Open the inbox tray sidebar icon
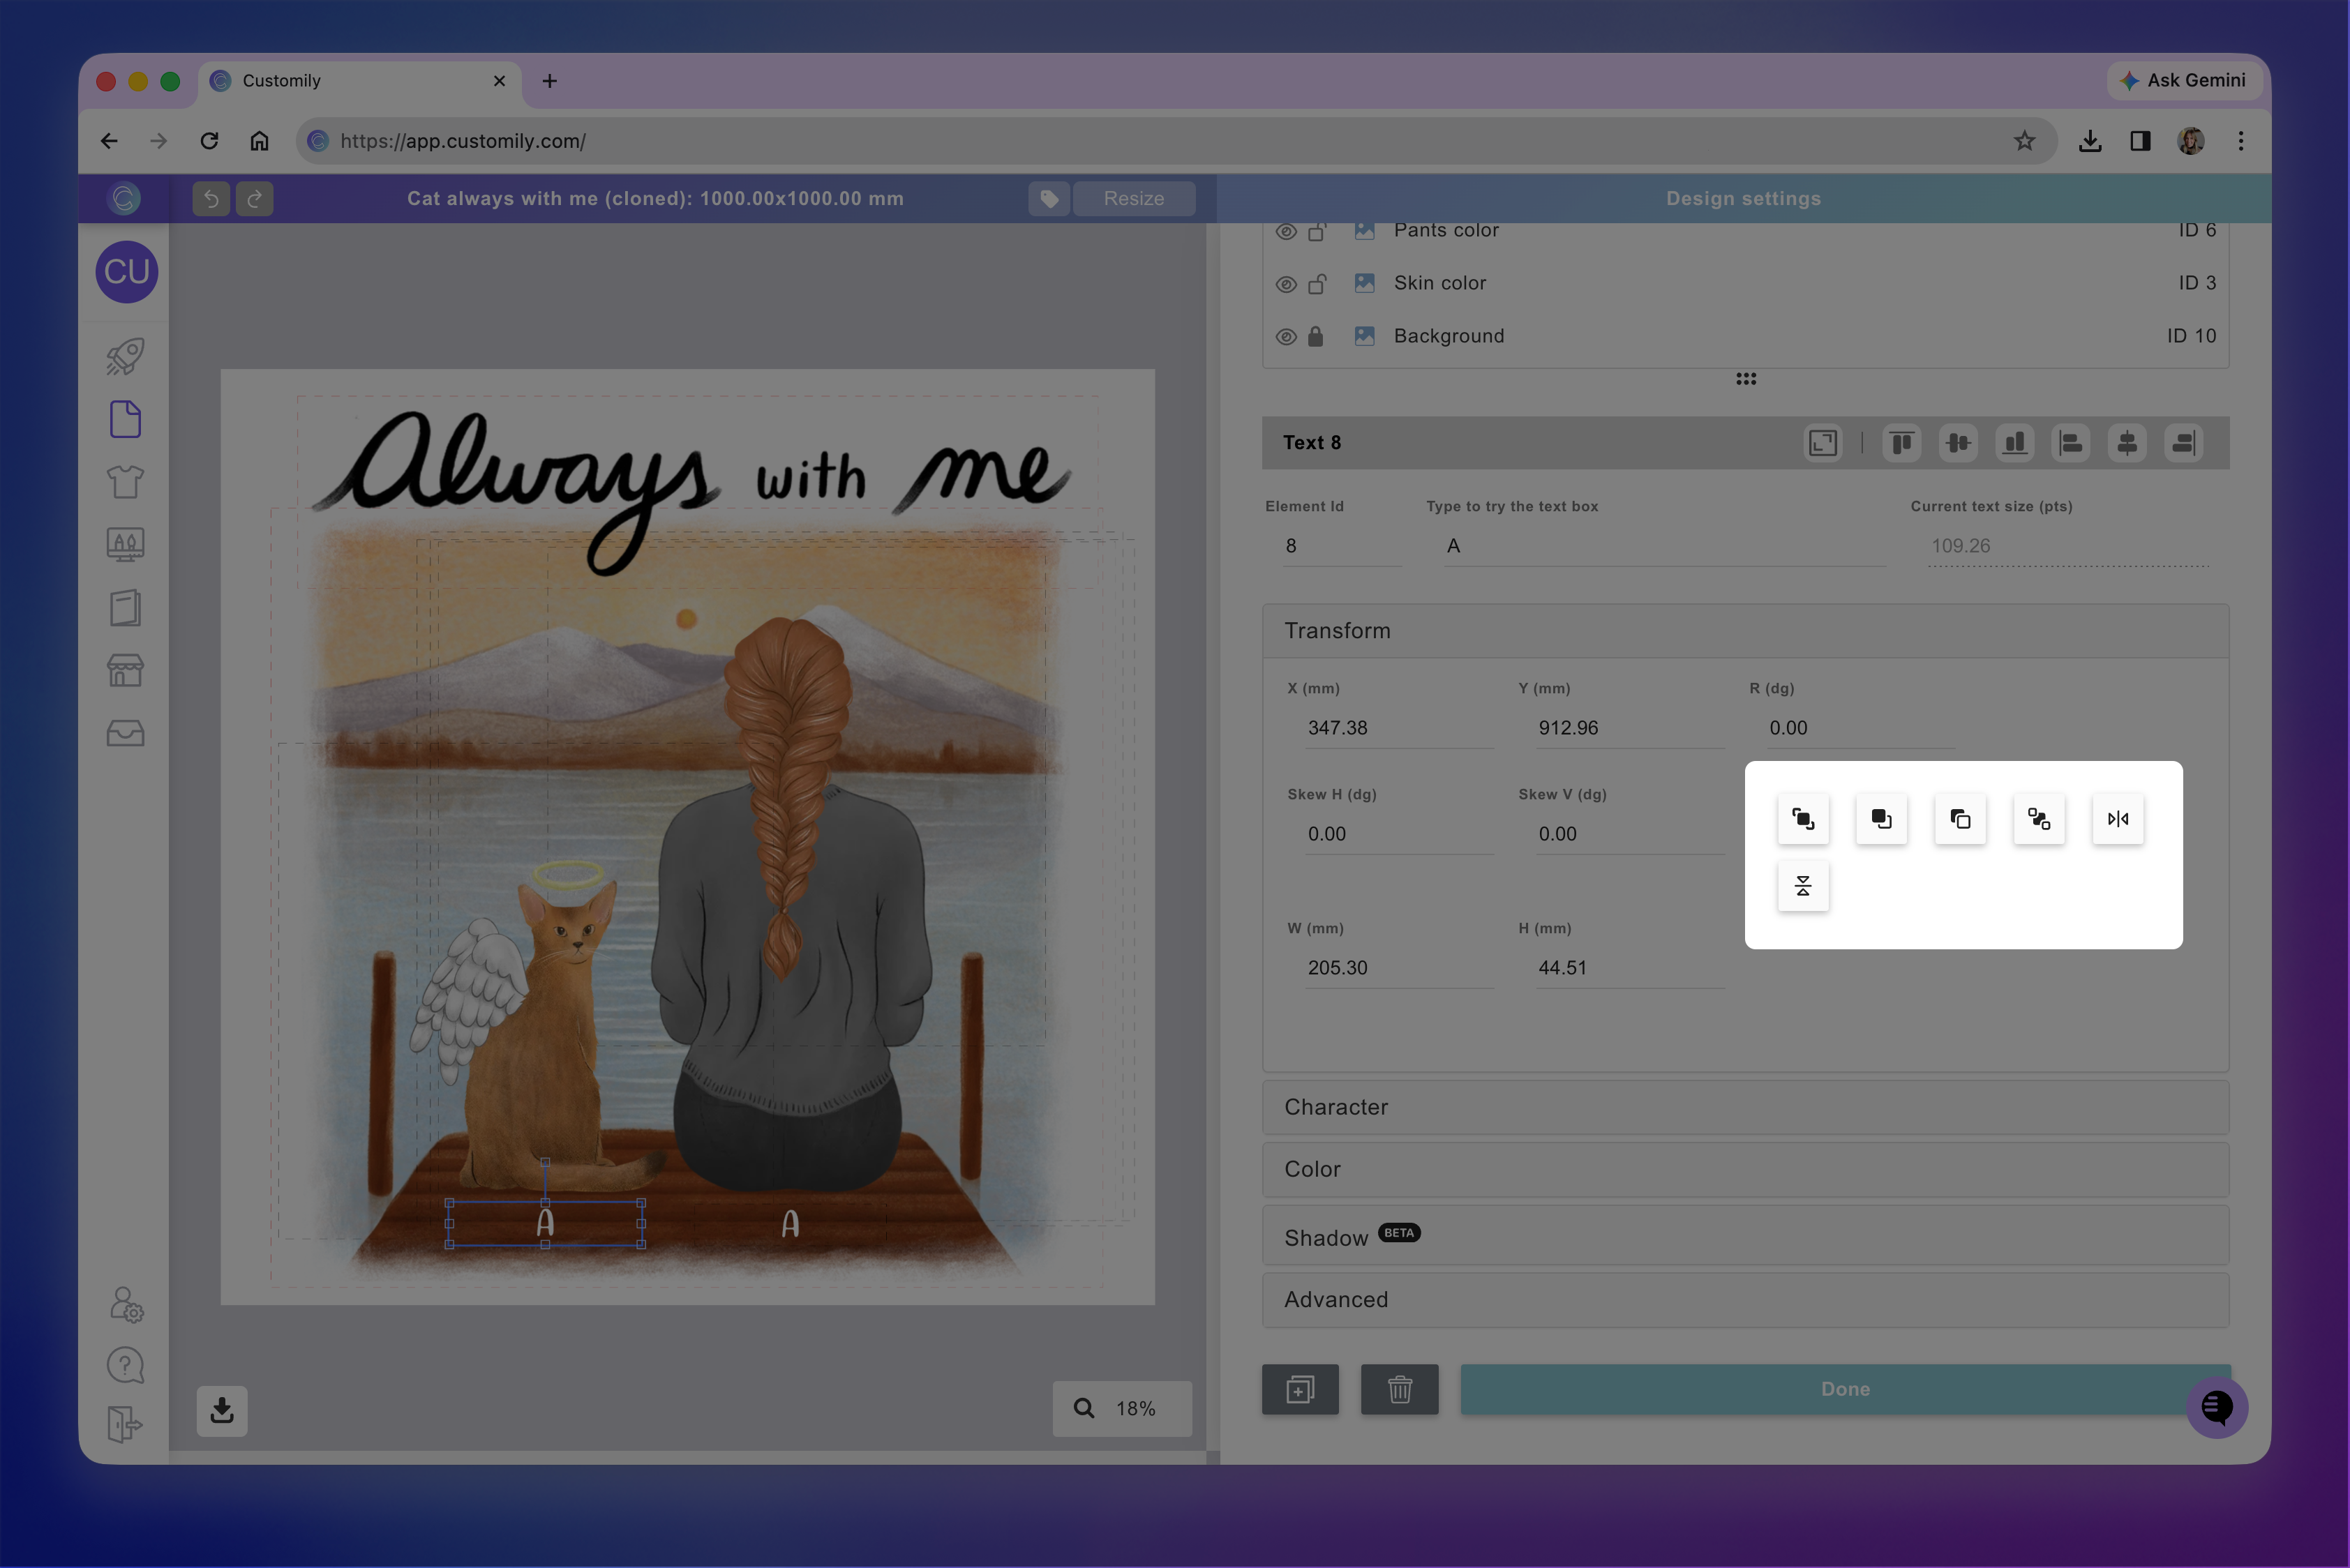 (125, 733)
